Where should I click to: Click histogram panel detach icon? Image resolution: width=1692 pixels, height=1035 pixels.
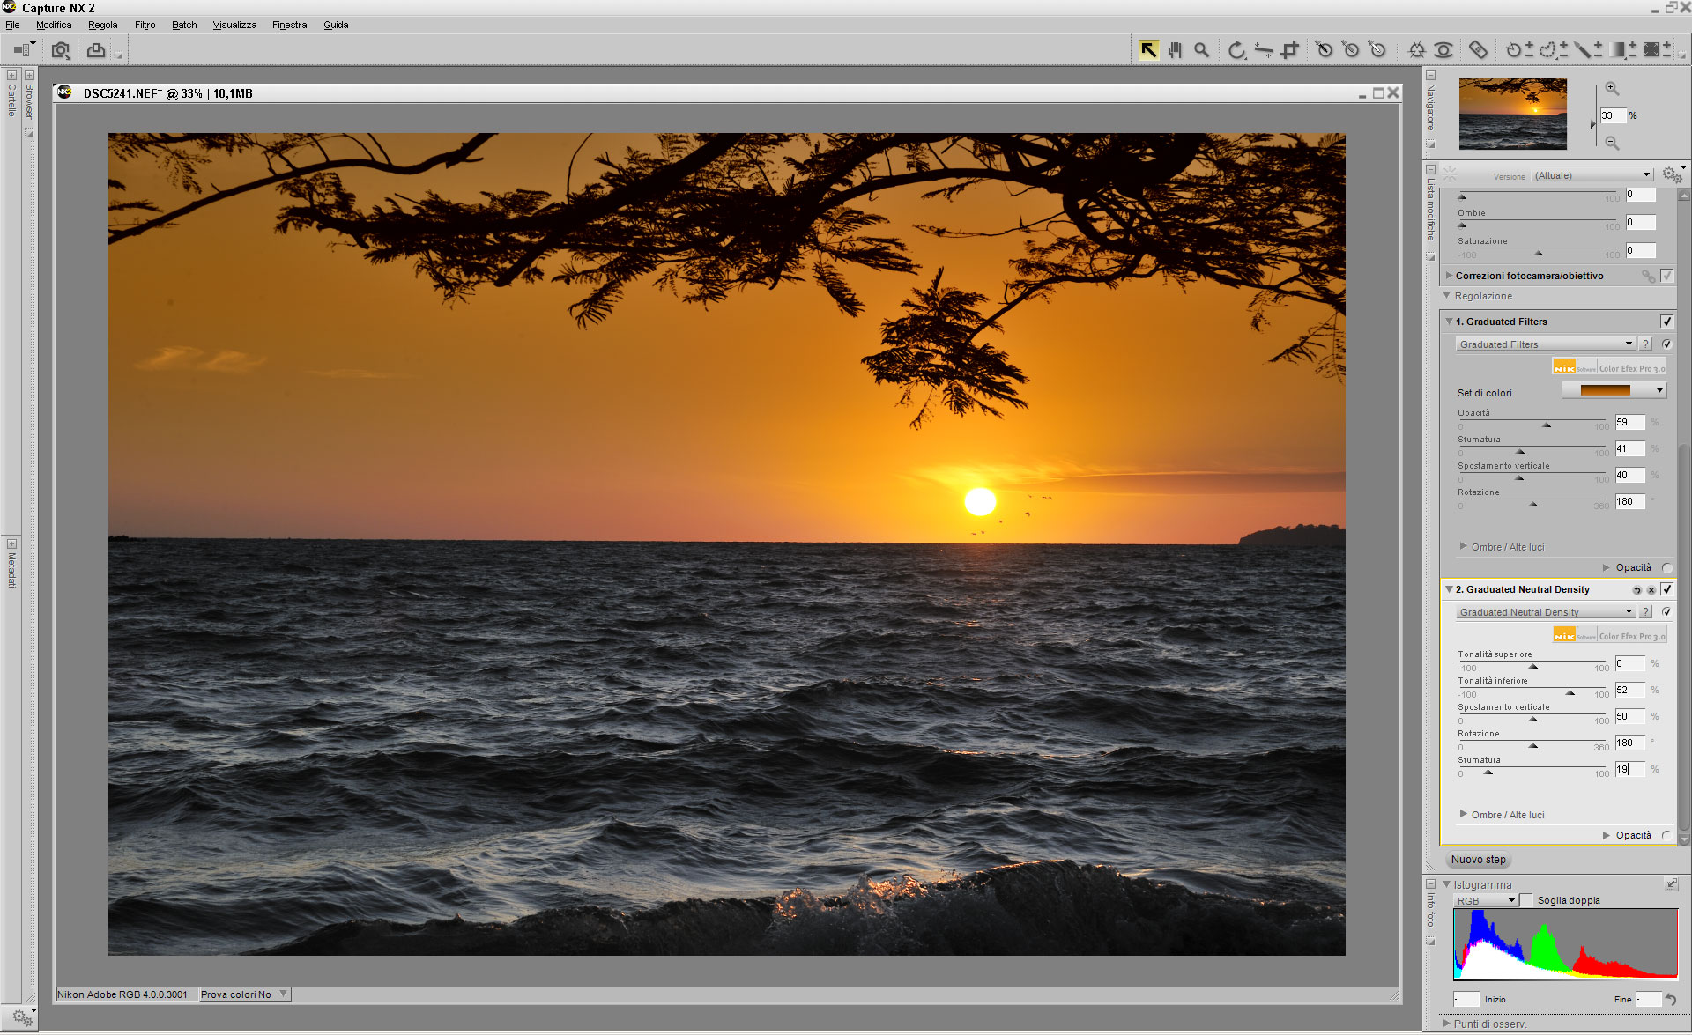pos(1671,884)
